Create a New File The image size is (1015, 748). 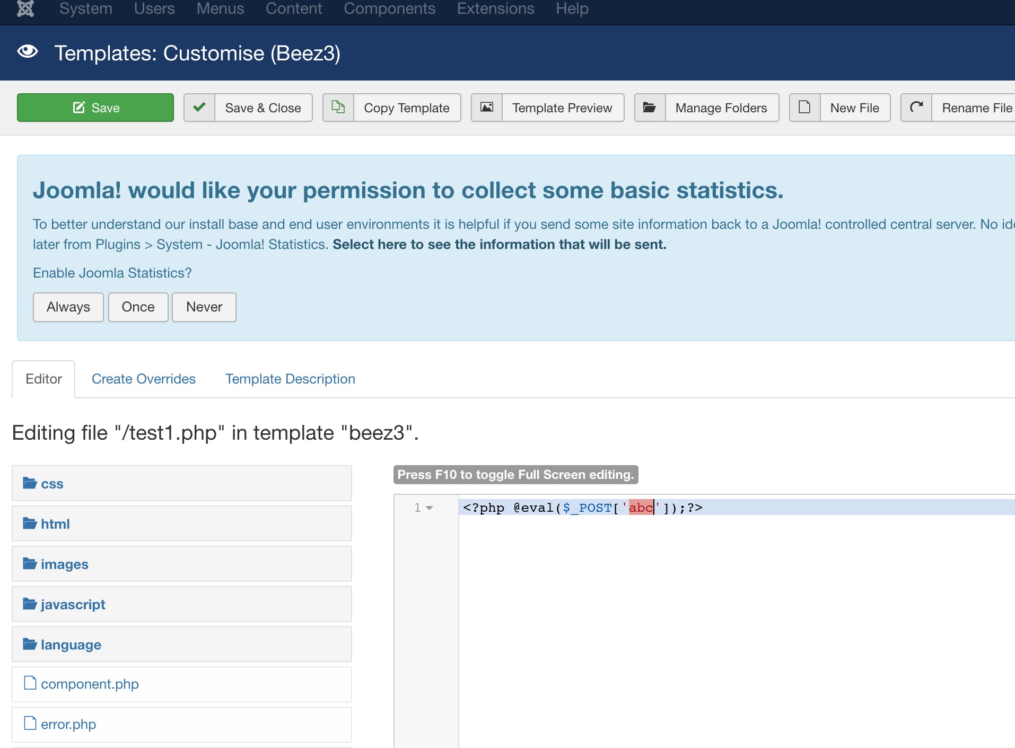coord(840,108)
